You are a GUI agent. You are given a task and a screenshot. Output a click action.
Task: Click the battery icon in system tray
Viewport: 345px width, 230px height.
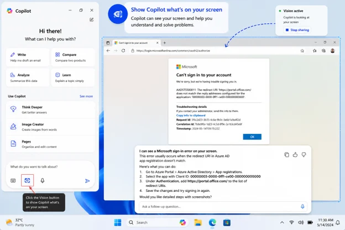point(310,222)
